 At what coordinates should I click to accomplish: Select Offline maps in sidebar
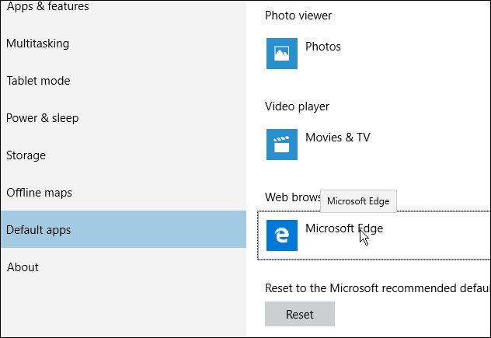tap(39, 193)
